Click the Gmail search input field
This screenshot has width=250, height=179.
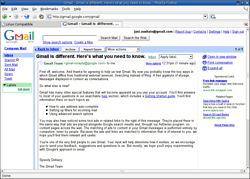(x=70, y=38)
